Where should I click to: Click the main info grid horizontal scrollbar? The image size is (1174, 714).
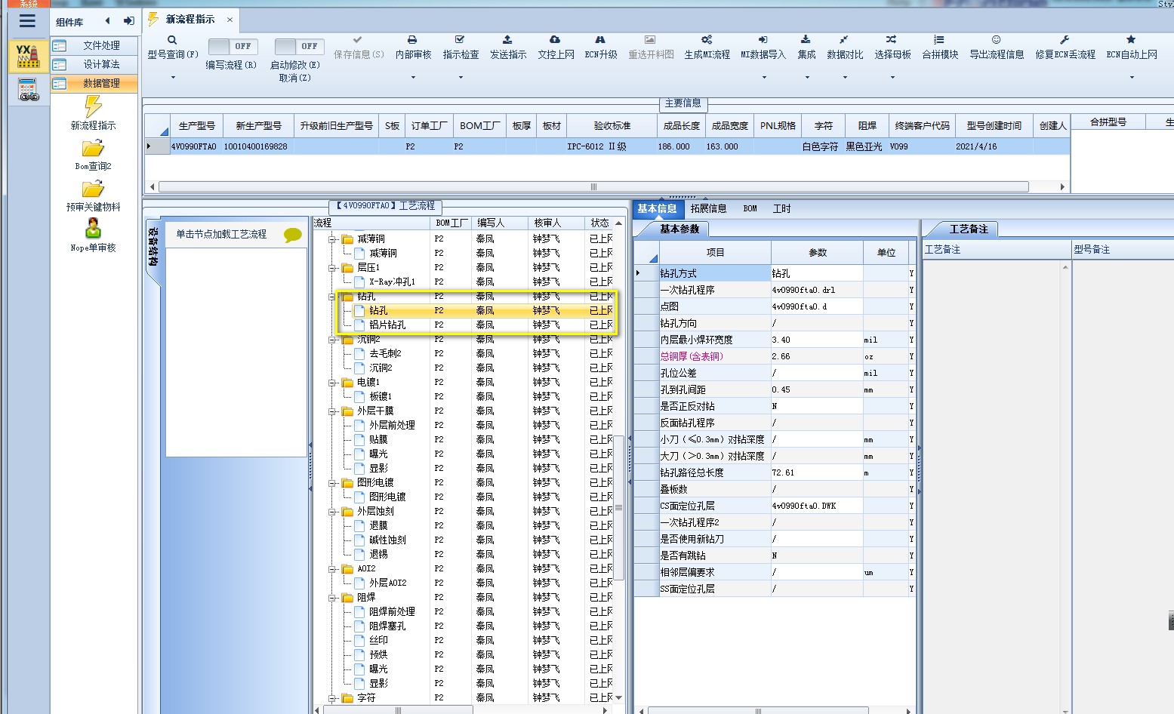(593, 186)
